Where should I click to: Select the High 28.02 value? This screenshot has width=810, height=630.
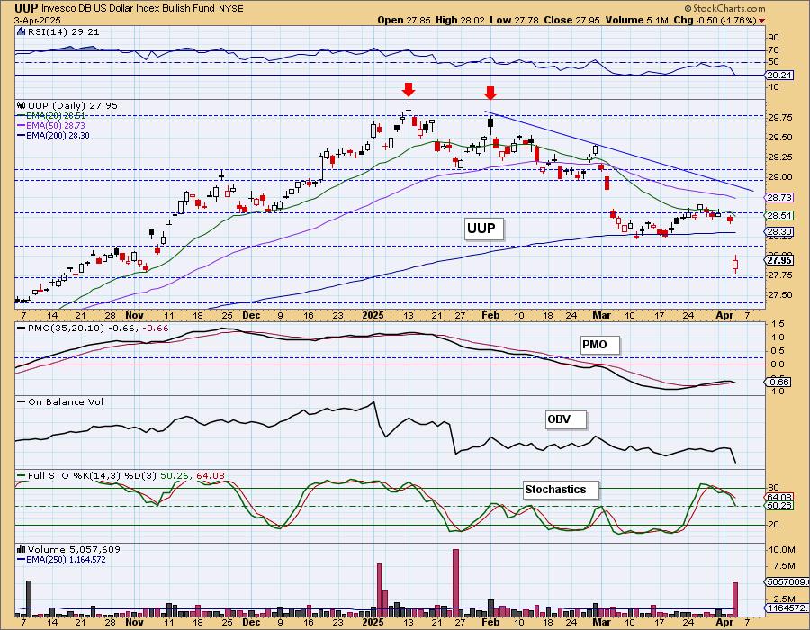(459, 20)
